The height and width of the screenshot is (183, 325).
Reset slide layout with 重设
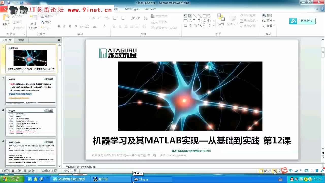[x=46, y=22]
